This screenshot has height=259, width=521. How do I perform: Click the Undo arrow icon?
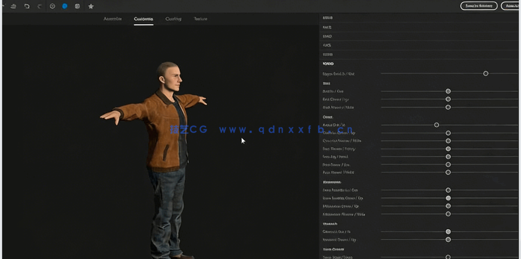click(x=26, y=6)
